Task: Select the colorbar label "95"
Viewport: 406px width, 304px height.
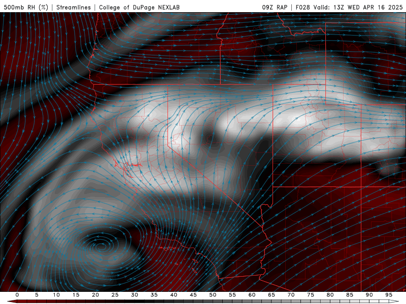Action: point(389,295)
